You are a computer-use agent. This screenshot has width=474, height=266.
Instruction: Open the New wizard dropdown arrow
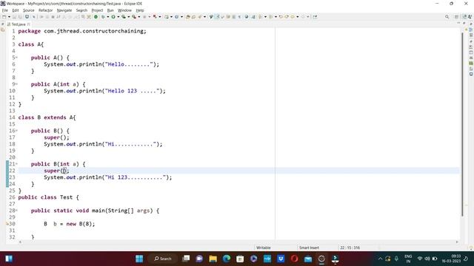9,17
